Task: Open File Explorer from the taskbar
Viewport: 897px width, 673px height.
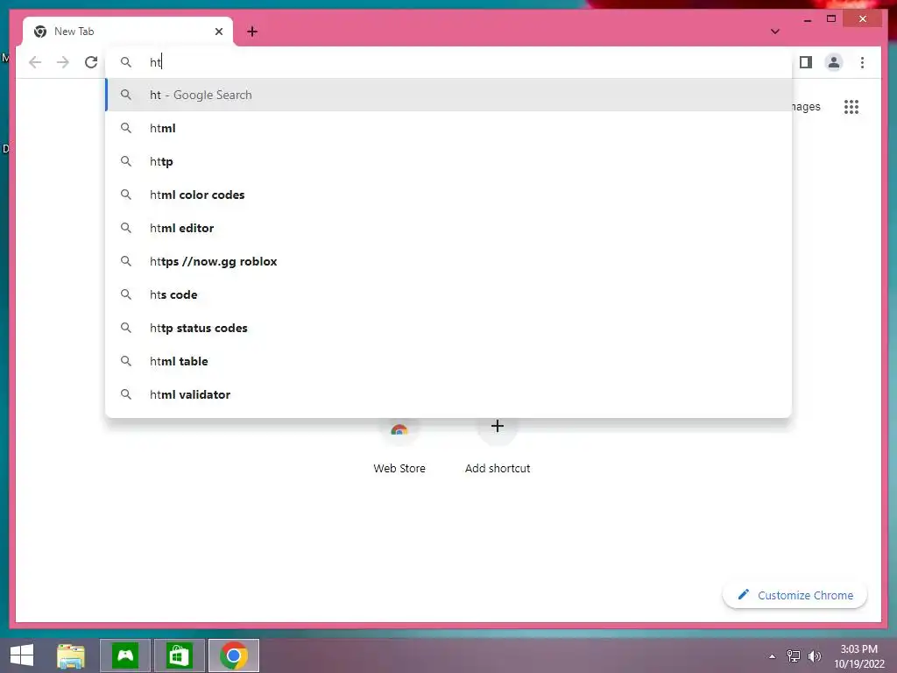Action: click(x=71, y=655)
